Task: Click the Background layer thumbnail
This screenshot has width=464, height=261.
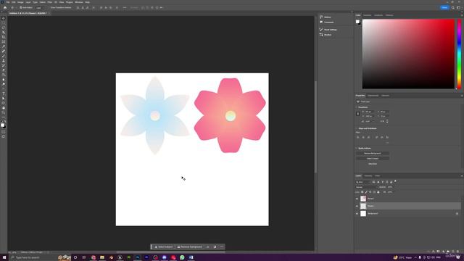Action: (363, 213)
